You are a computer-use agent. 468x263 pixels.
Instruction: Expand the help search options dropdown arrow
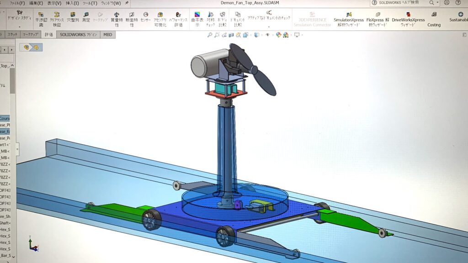coord(438,3)
